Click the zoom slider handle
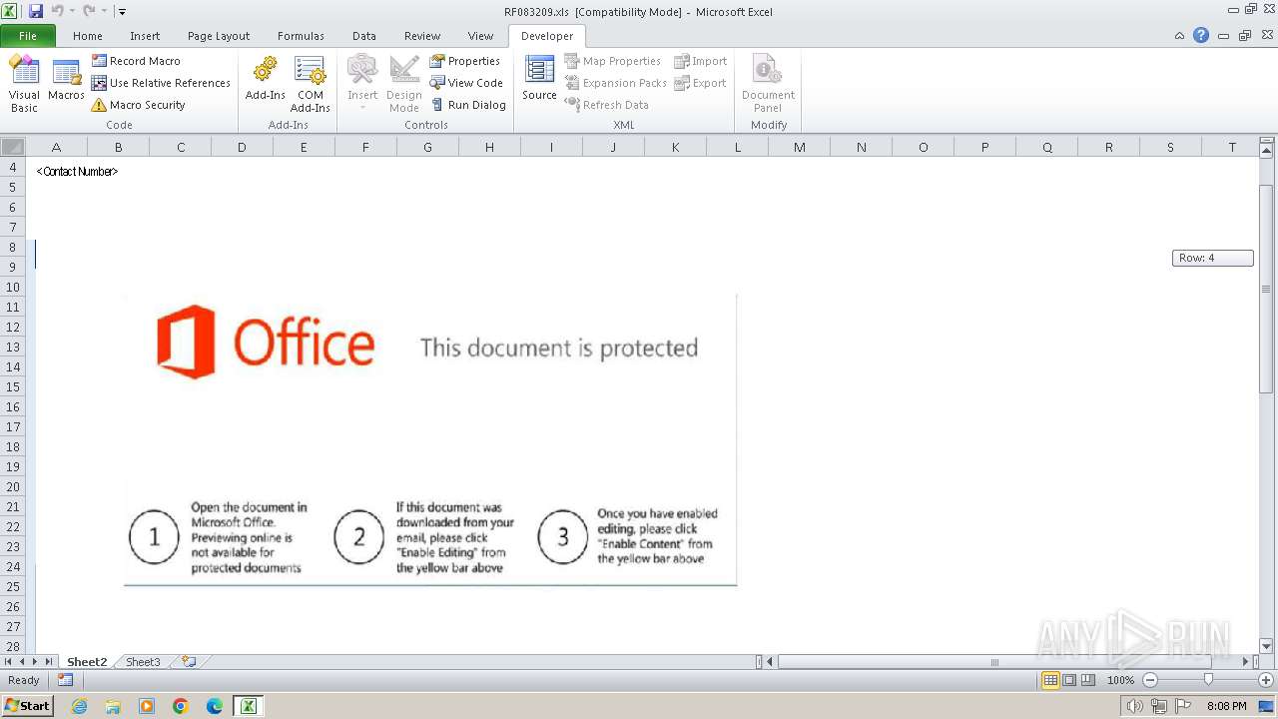 tap(1208, 680)
